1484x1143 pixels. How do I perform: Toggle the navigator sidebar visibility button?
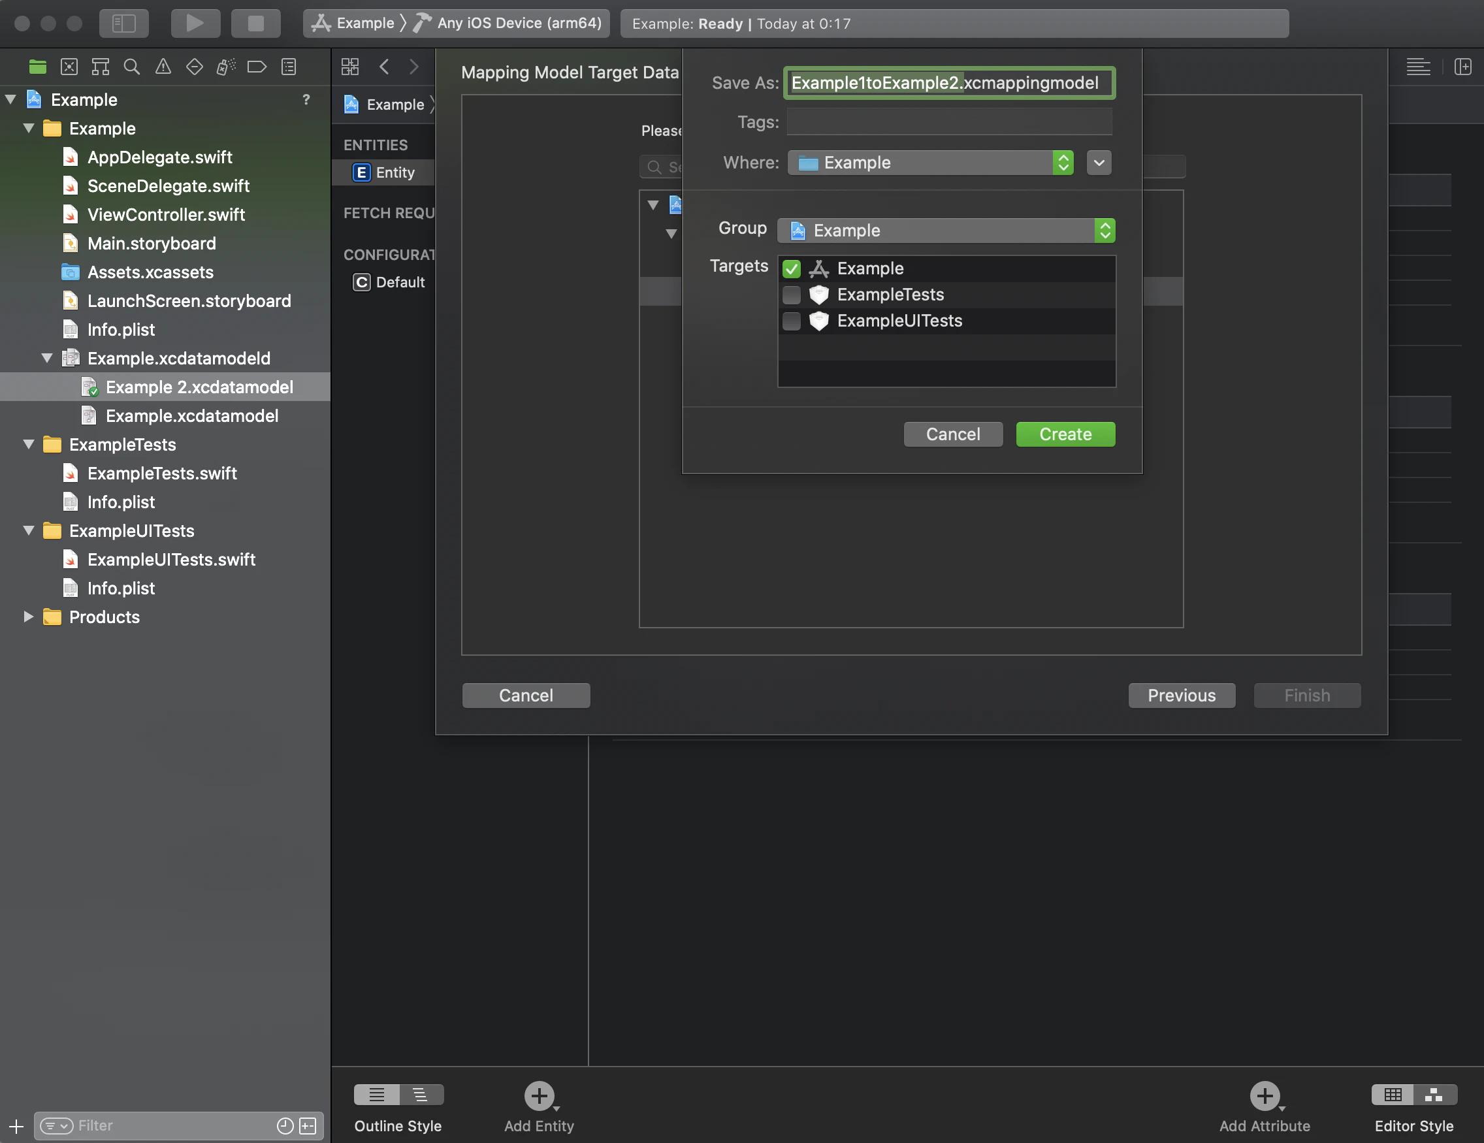coord(123,23)
